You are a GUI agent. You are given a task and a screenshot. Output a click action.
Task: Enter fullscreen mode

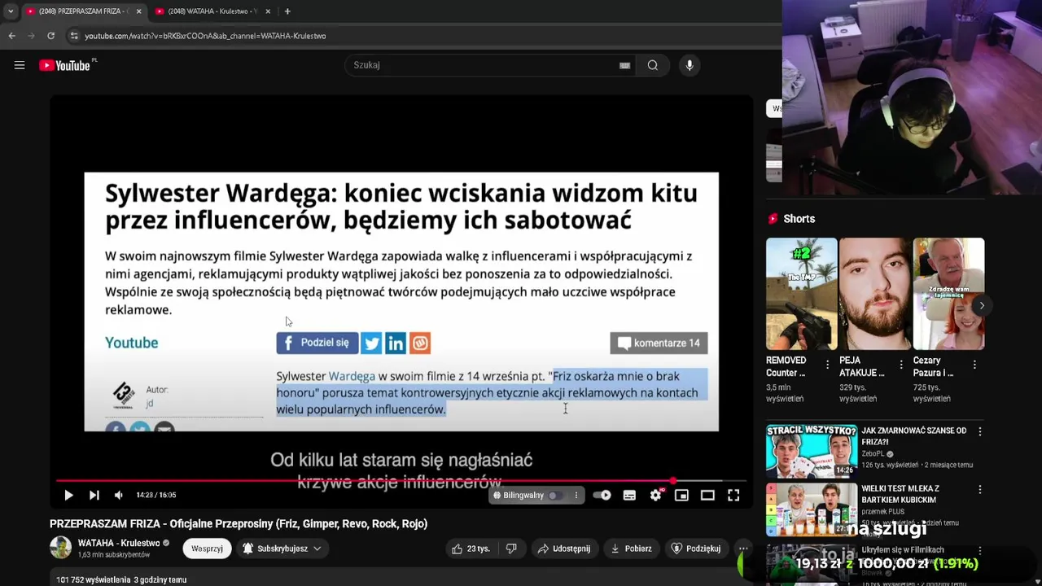733,495
